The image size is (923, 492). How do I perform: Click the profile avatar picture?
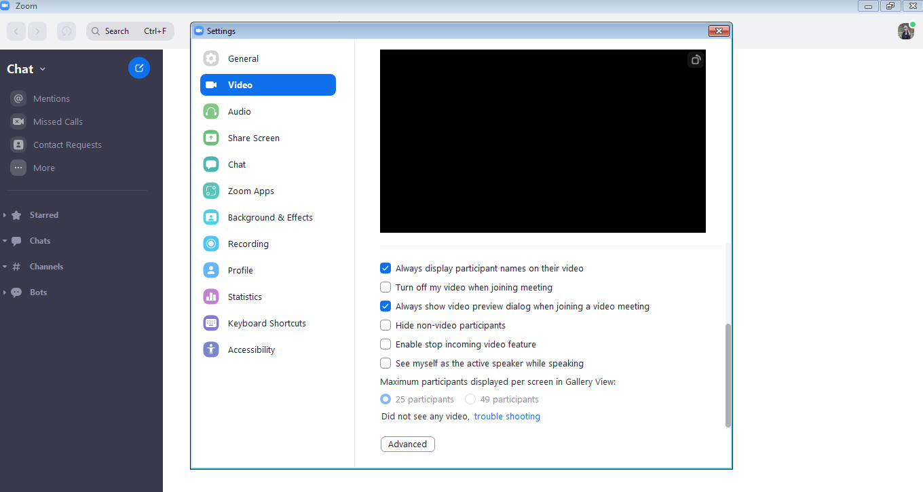pos(905,31)
